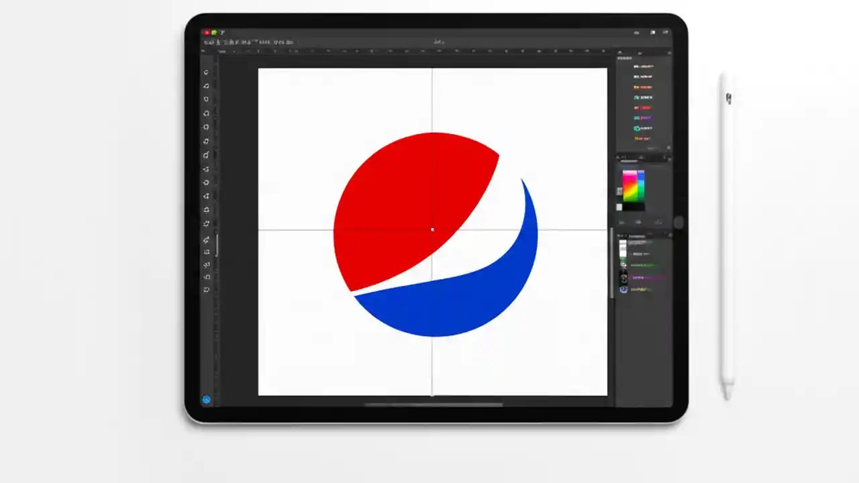Select the Selection tool at toolbar top
859x483 pixels.
tap(207, 72)
